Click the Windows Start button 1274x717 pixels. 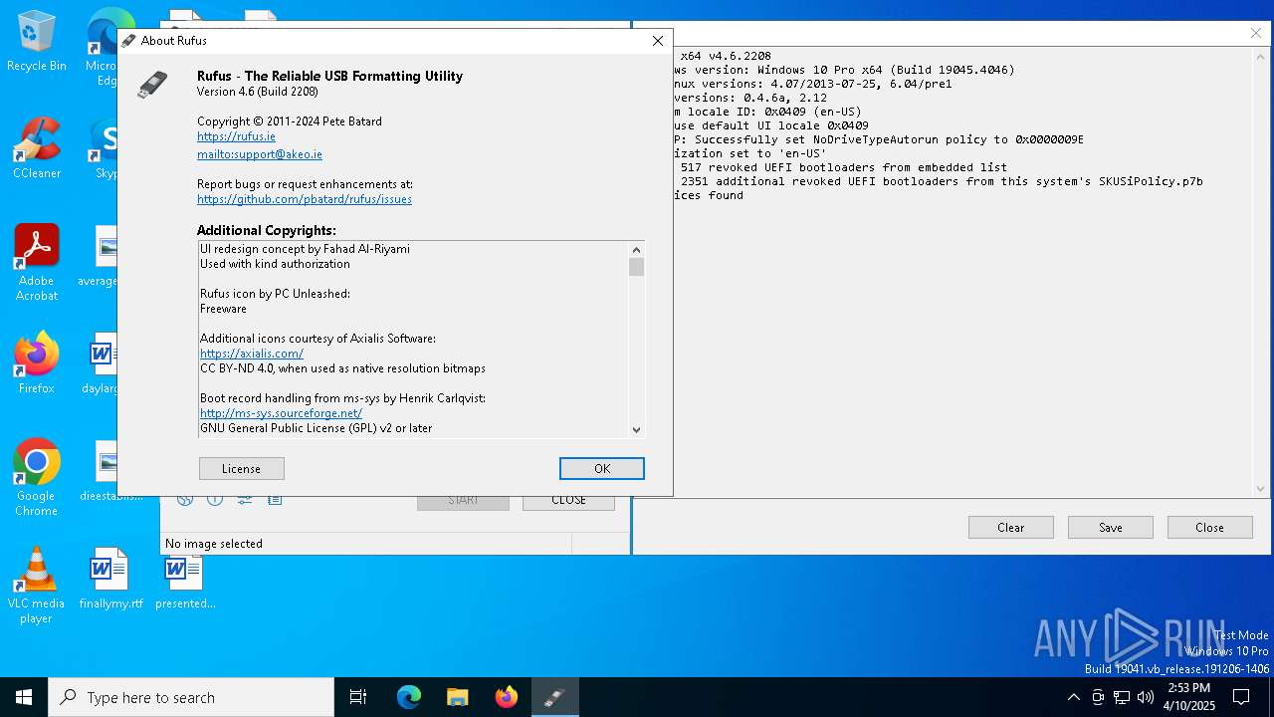point(24,697)
